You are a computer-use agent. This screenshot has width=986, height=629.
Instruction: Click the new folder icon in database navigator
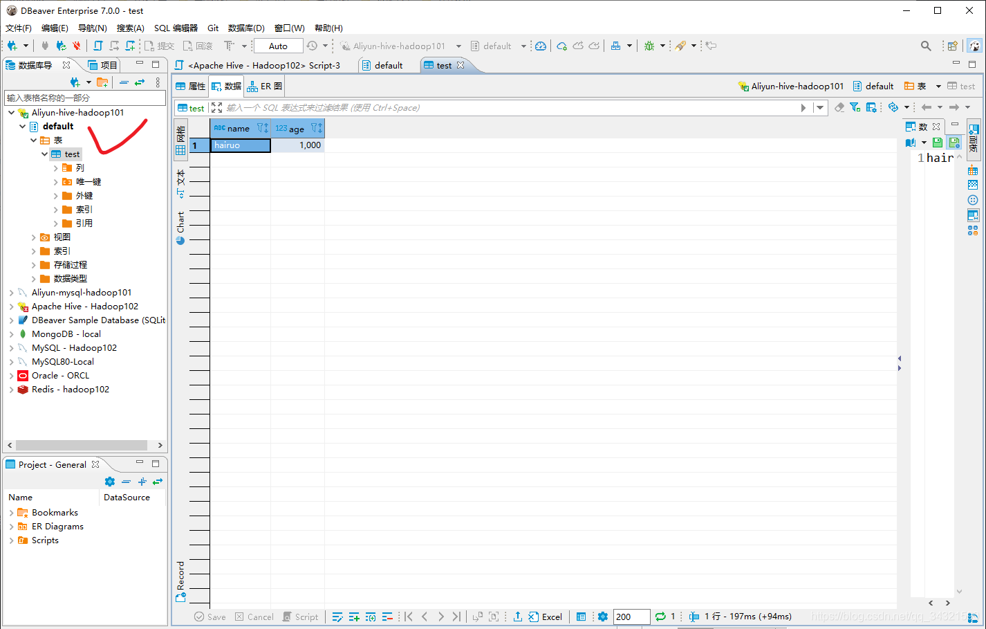click(102, 82)
